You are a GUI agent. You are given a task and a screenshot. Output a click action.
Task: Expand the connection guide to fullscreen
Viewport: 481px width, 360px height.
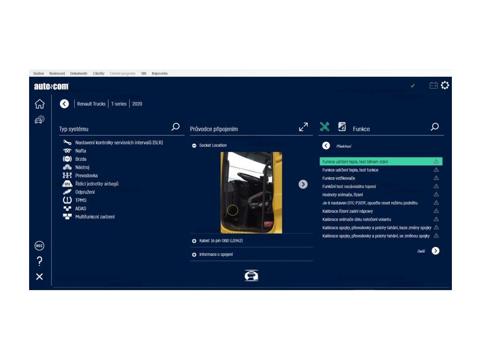[303, 127]
